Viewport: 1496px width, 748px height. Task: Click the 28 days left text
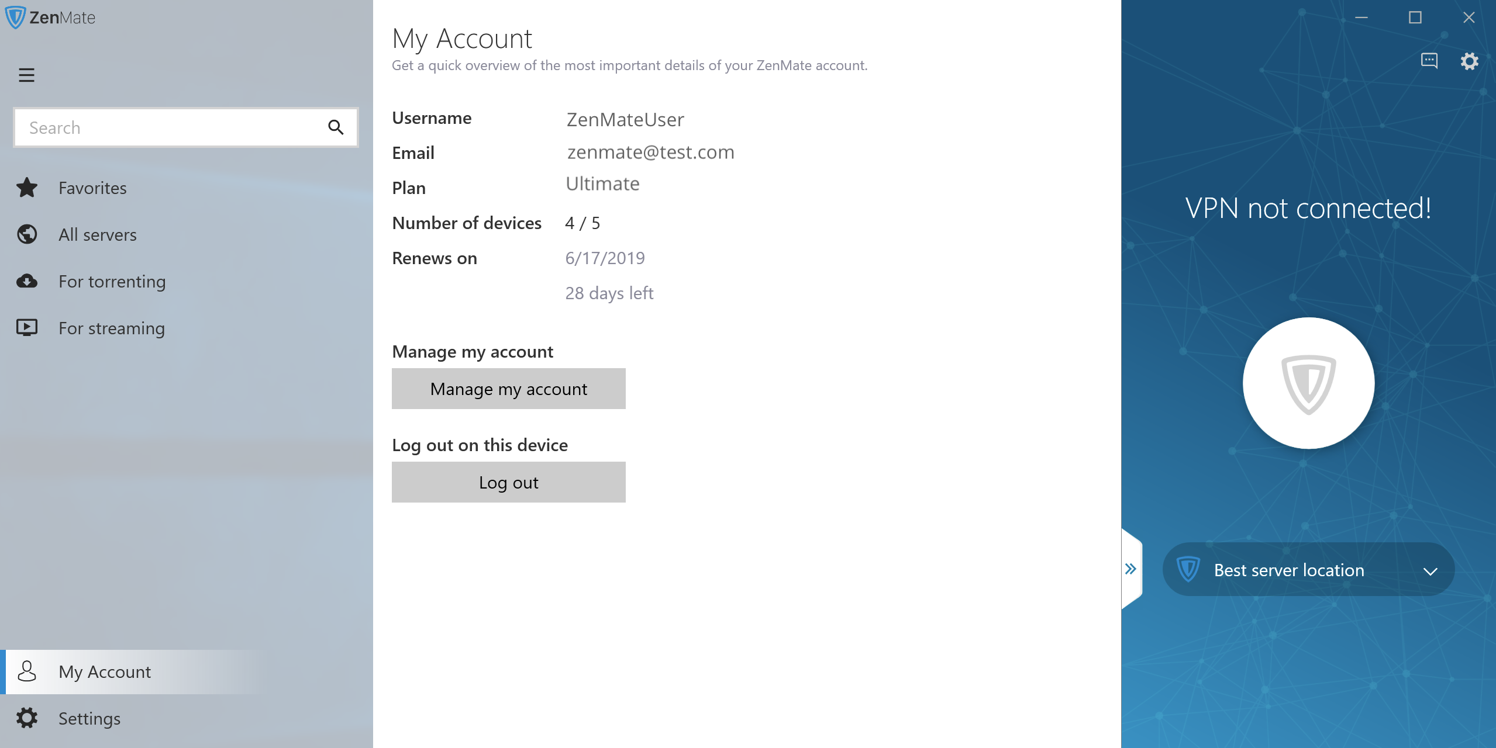click(x=609, y=293)
